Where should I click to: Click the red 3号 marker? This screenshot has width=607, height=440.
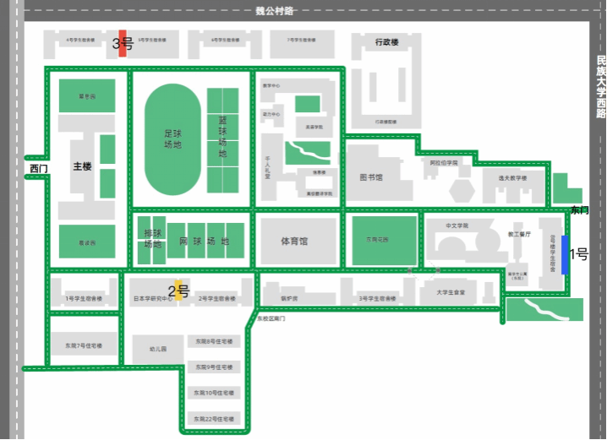point(123,43)
